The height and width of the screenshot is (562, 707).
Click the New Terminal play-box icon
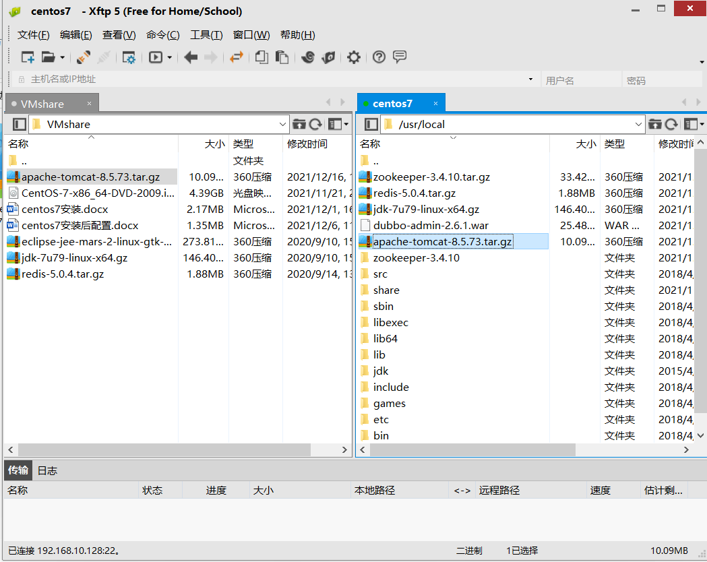(156, 57)
